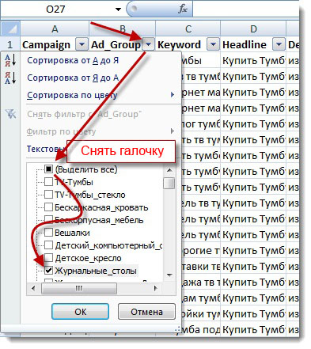Open the Name Box dropdown arrow

(x=118, y=9)
